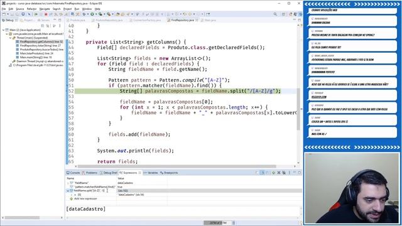402x226 pixels.
Task: Switch to the Main.java editor tab
Action: coord(209,20)
